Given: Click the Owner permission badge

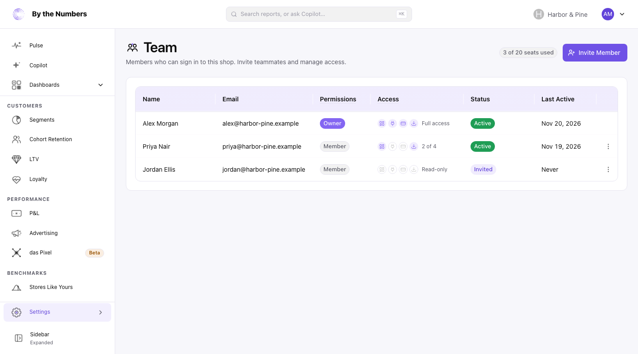Looking at the screenshot, I should tap(332, 123).
